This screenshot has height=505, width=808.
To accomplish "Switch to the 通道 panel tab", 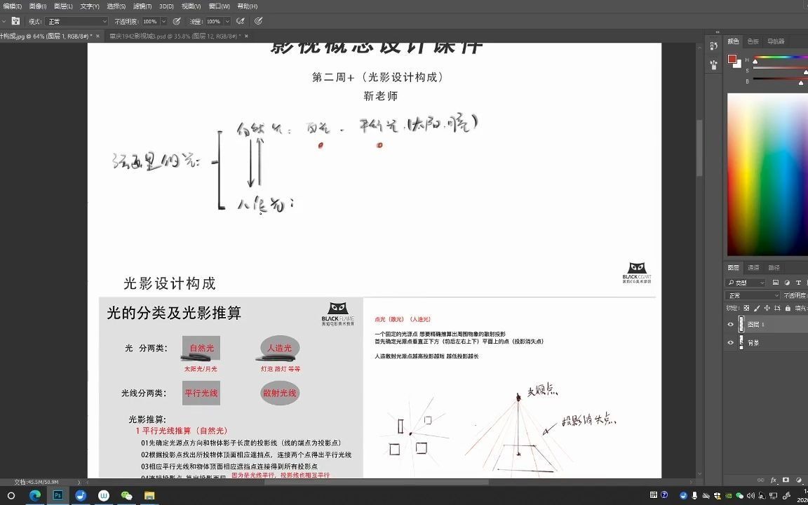I will (755, 267).
